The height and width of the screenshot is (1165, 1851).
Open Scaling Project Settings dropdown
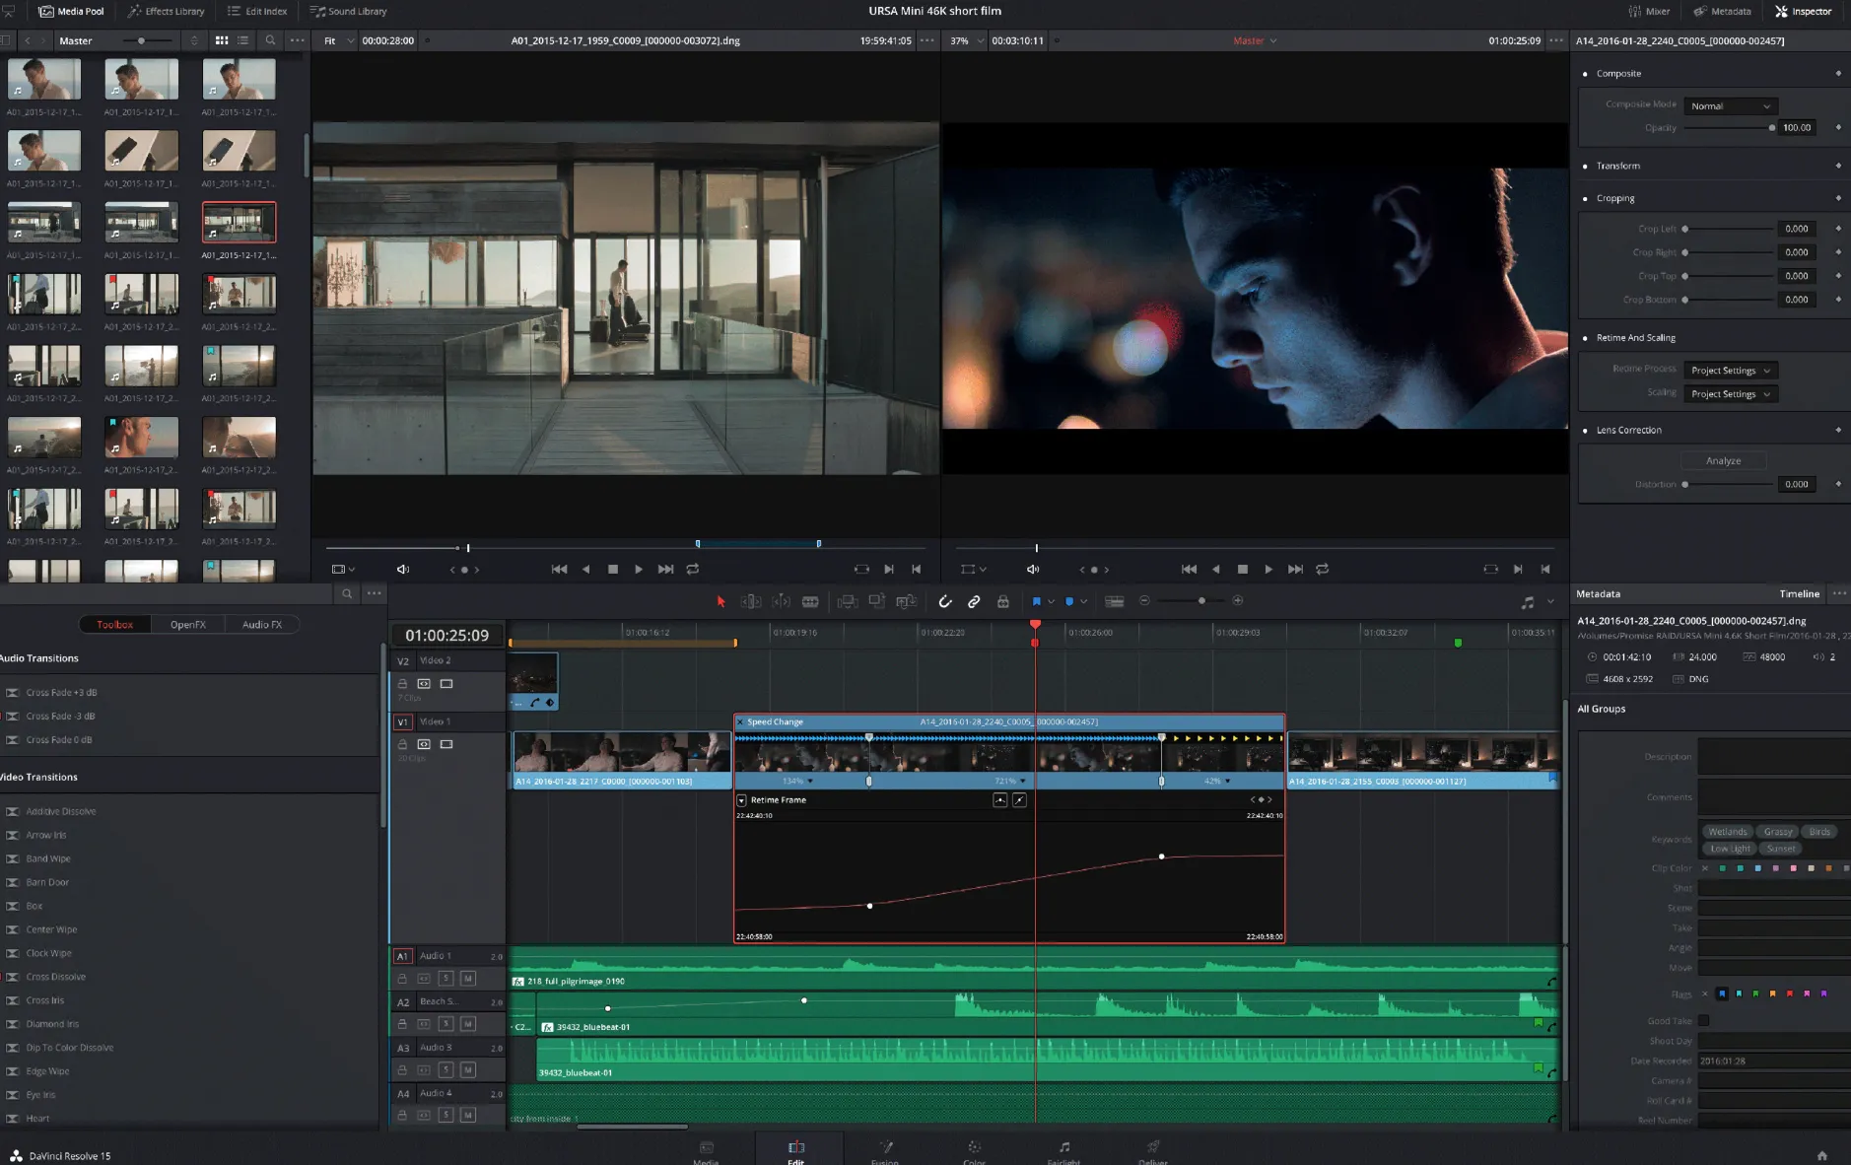coord(1730,393)
